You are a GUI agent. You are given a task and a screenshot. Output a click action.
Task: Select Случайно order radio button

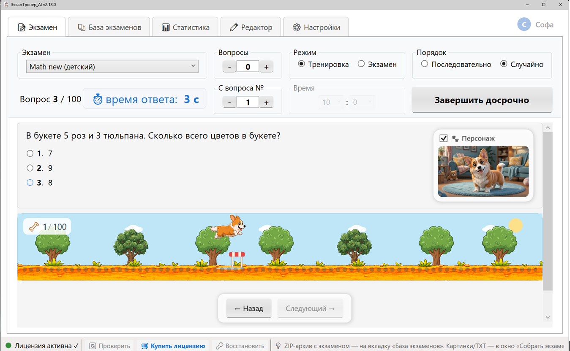click(504, 64)
